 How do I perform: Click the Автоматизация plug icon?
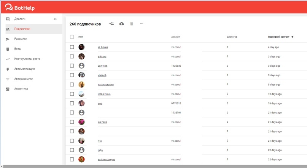(8, 69)
